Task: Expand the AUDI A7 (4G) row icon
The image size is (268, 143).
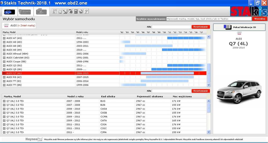Action: tap(4, 38)
